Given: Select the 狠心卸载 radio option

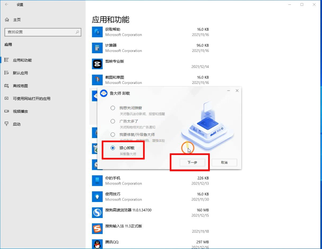Looking at the screenshot, I should pos(113,148).
